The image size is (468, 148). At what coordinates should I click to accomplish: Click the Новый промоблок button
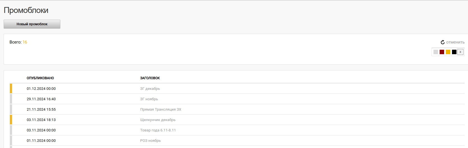pos(32,24)
